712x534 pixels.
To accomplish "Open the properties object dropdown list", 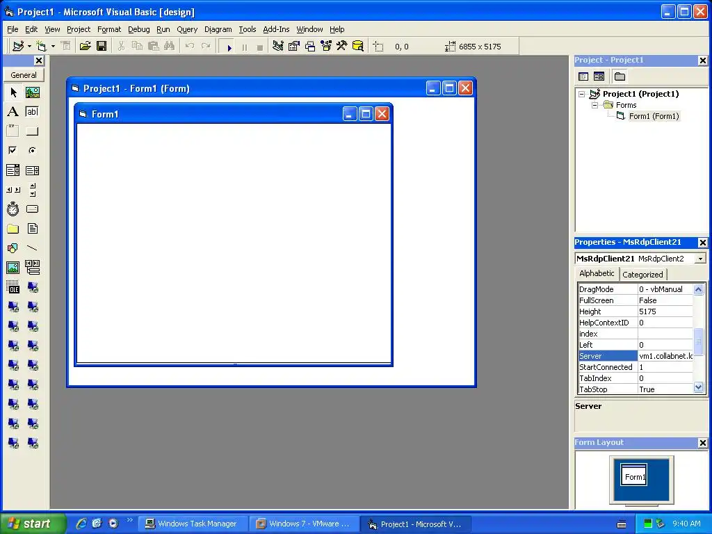I will pyautogui.click(x=700, y=259).
